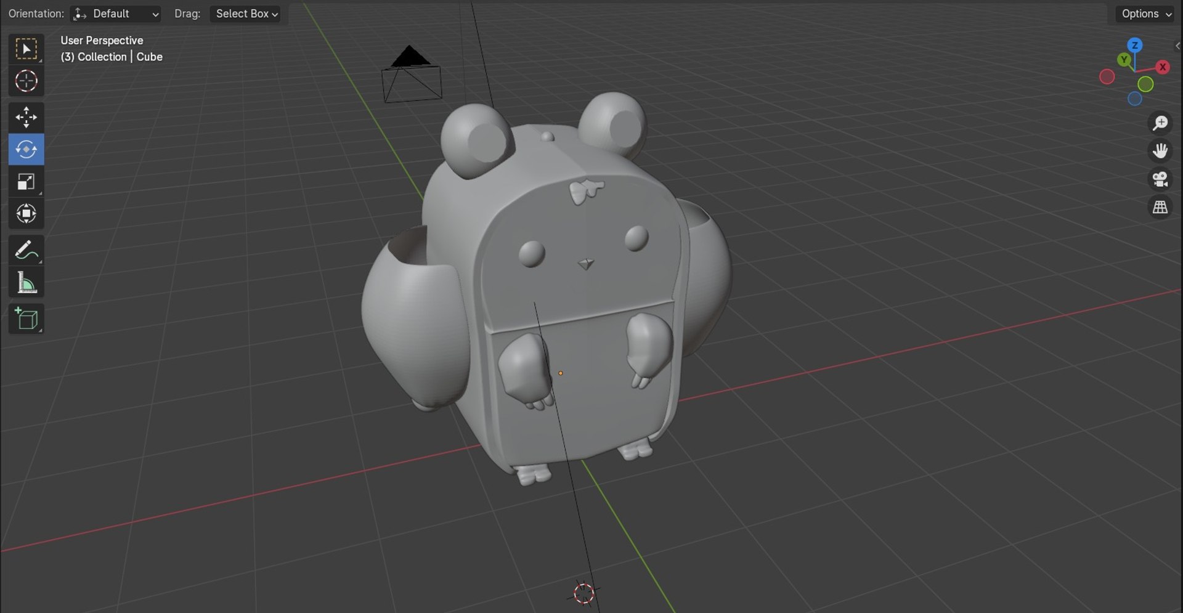1183x613 pixels.
Task: Click the blue Z axis gizmo handle
Action: click(x=1134, y=45)
